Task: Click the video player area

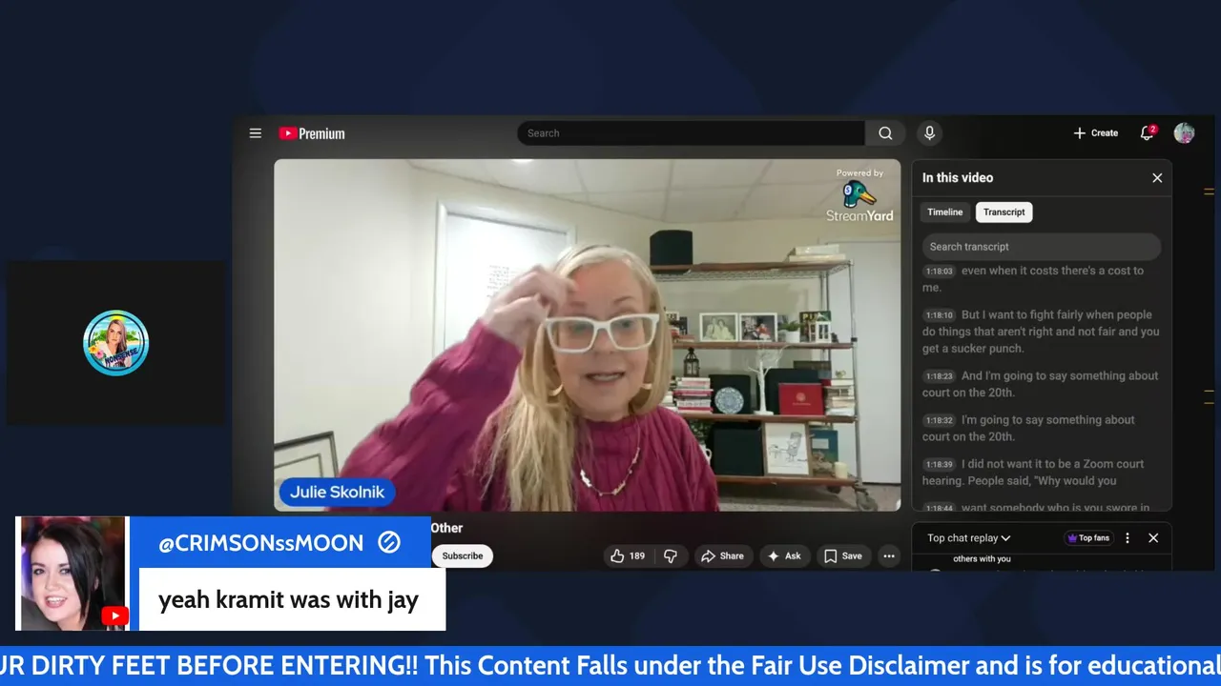Action: [588, 334]
